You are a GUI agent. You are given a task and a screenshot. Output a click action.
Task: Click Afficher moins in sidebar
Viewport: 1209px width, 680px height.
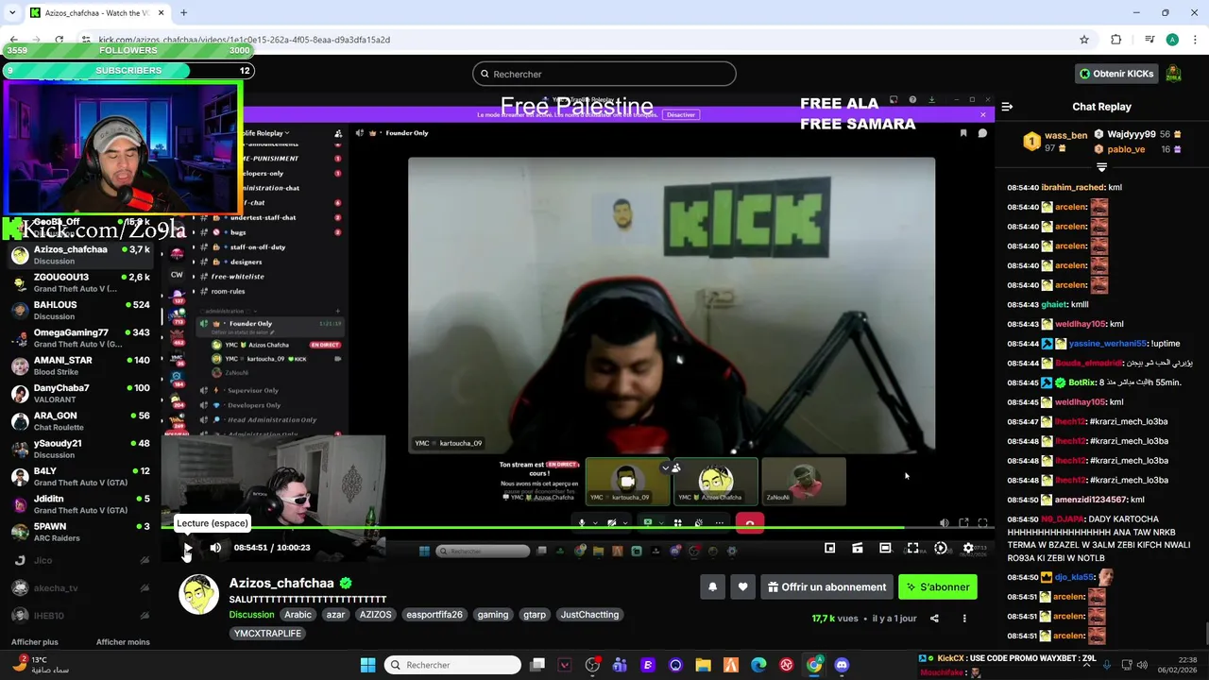123,642
